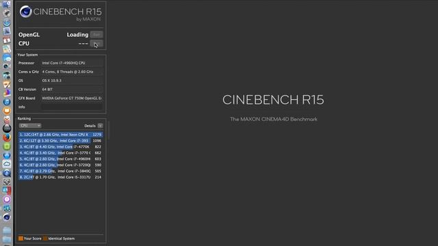438x246 pixels.
Task: Click the OS X 10.9.3 value
Action: tap(72, 81)
